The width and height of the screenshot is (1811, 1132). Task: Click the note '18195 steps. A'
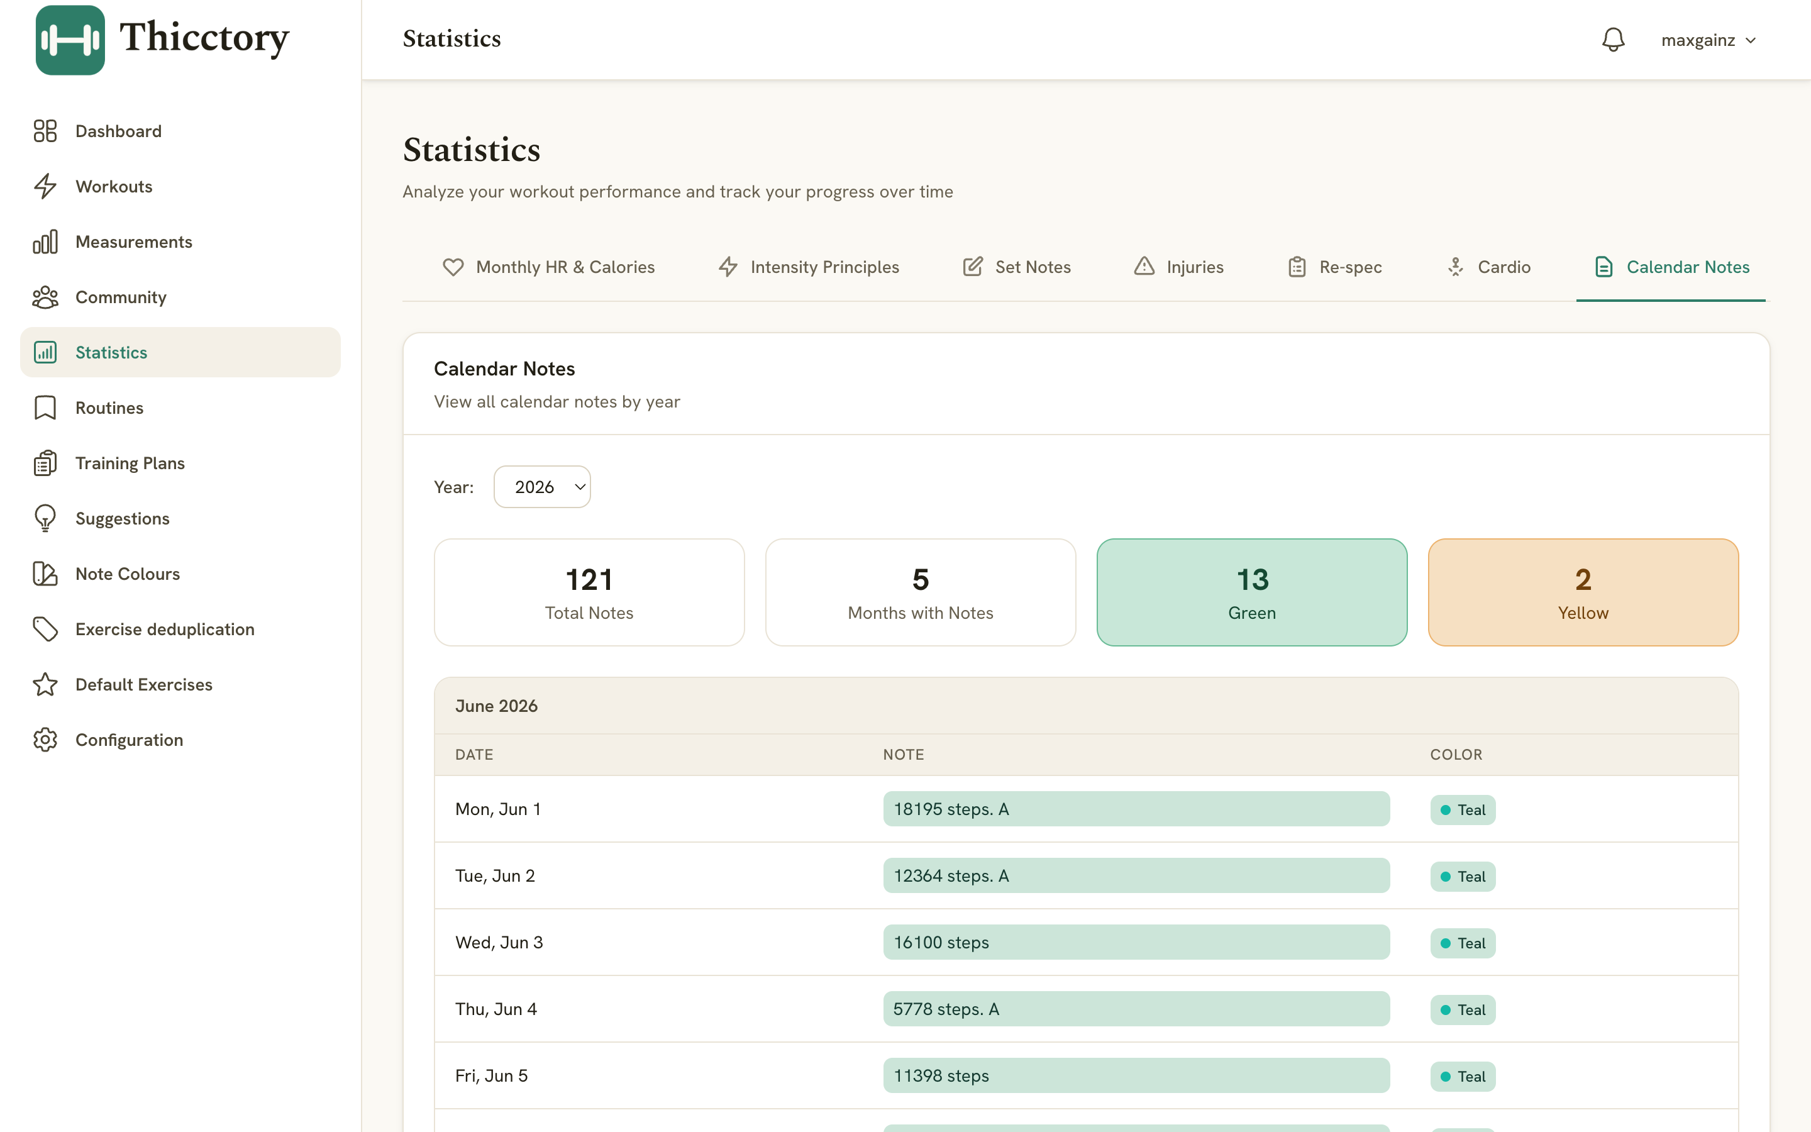[x=1136, y=809]
